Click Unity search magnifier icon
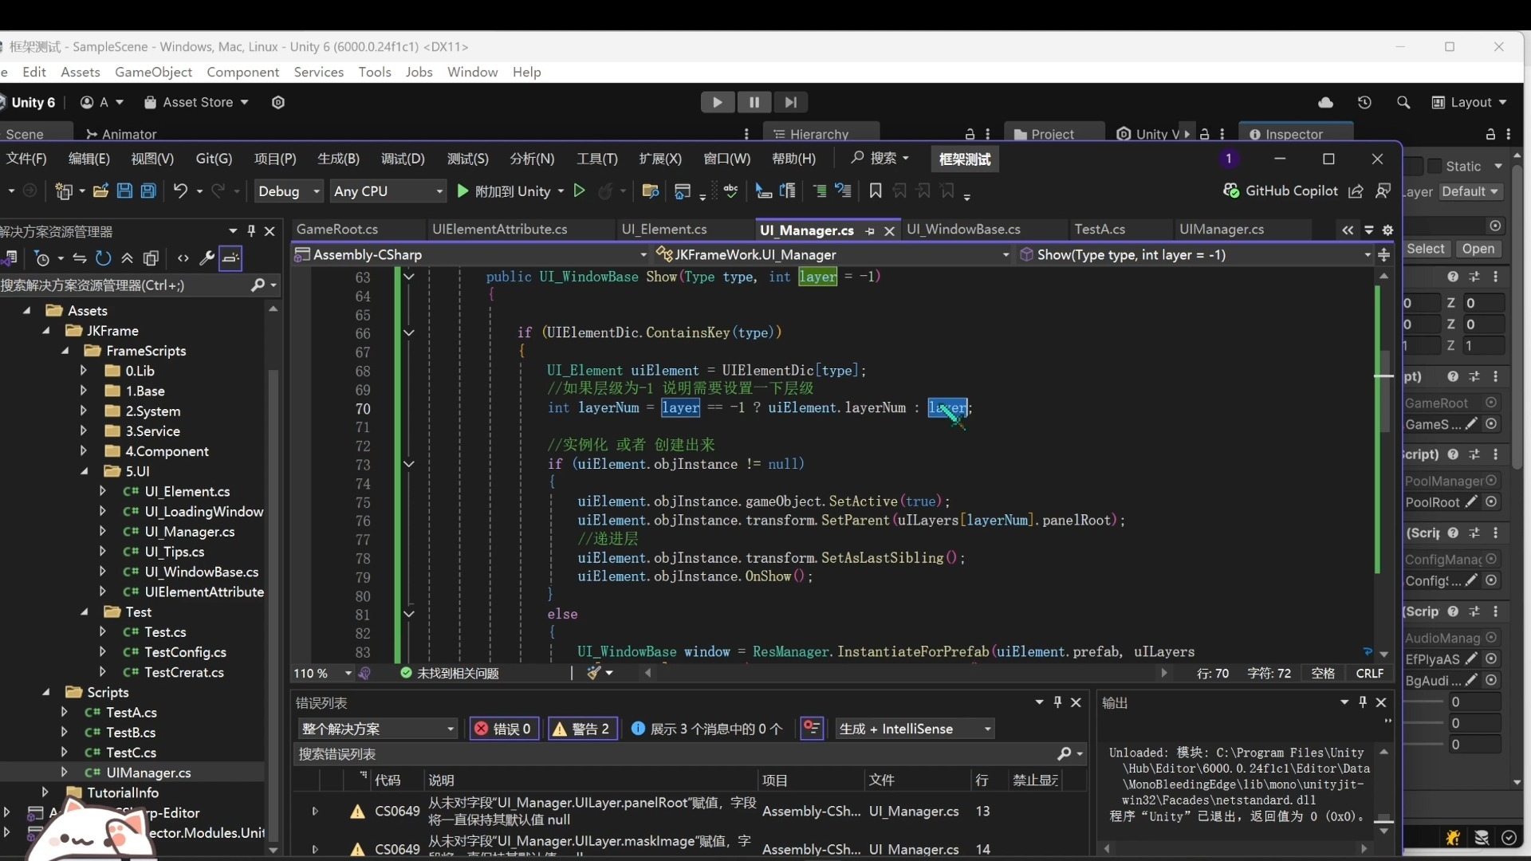The image size is (1531, 861). pos(1403,102)
